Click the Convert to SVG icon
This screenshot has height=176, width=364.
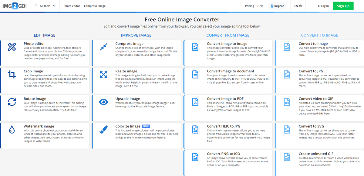287,130
